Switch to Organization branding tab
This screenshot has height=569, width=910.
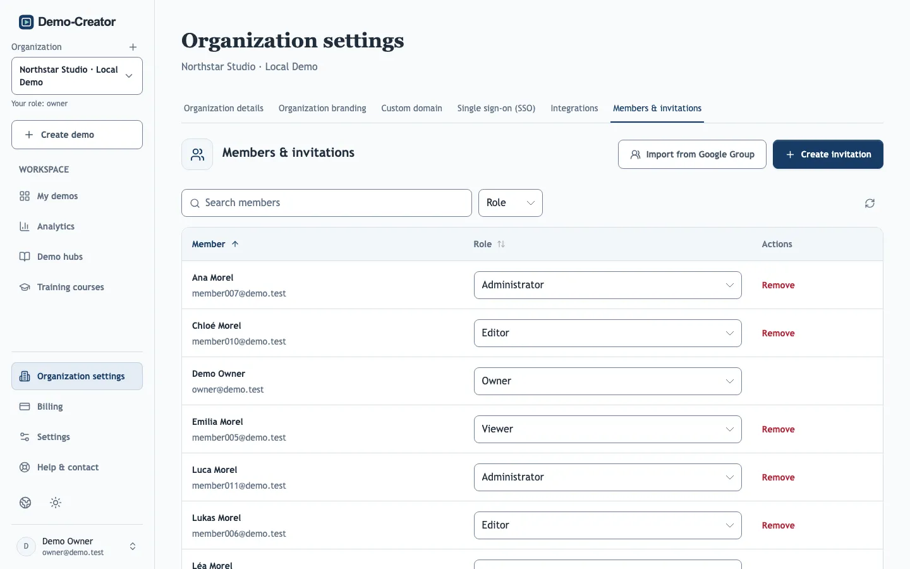pos(322,108)
